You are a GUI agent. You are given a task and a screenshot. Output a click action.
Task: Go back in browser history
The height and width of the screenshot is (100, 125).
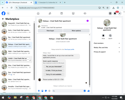[x=3, y=8]
